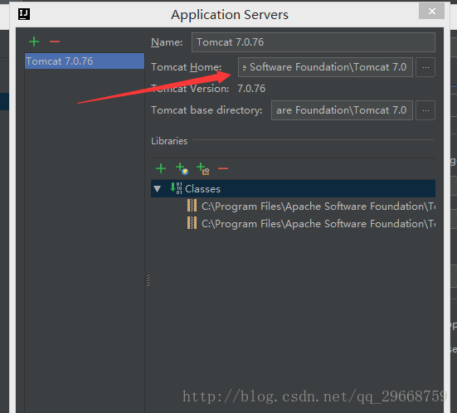The width and height of the screenshot is (457, 413).
Task: Click the IntelliJ IJ logo in the title bar
Action: 24,14
